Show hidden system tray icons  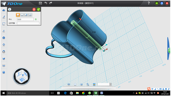click(x=134, y=93)
